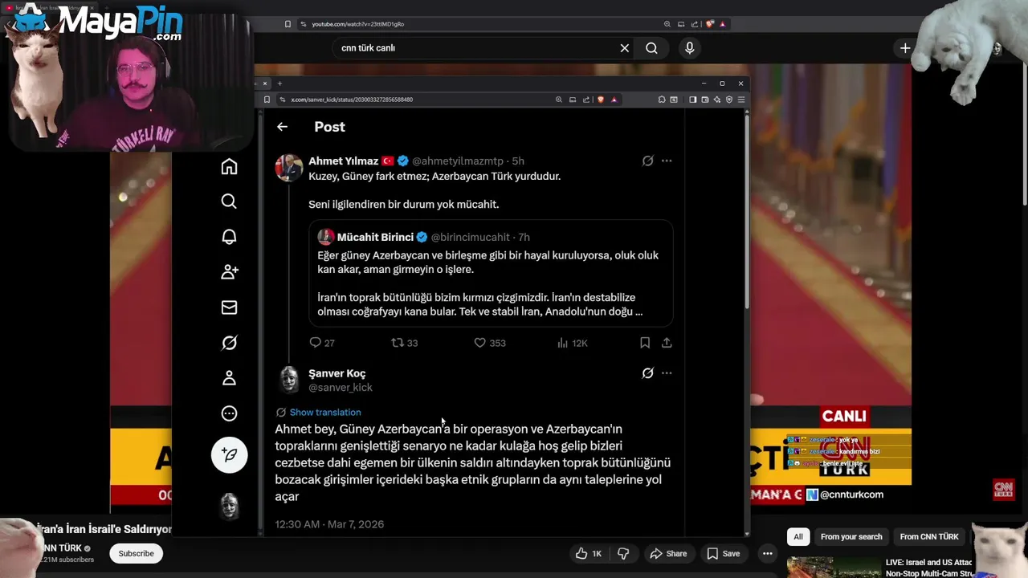
Task: Share Ahmet Yılmaz's post
Action: point(667,343)
